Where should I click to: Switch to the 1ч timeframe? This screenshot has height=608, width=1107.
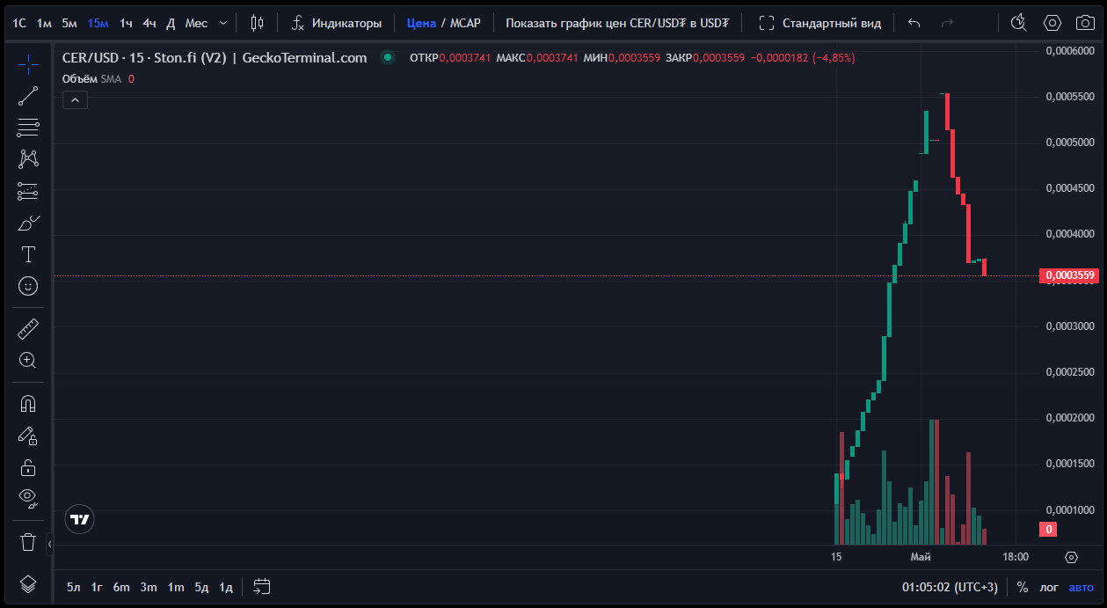click(127, 23)
